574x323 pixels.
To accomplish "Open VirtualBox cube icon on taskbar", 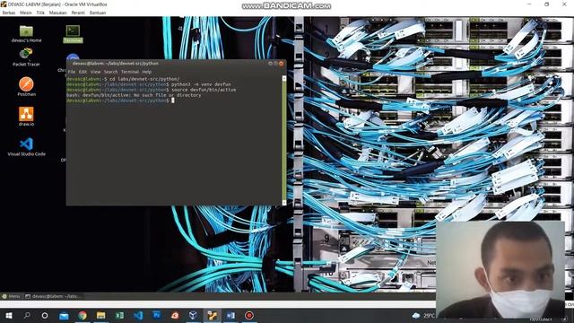I will coord(194,315).
